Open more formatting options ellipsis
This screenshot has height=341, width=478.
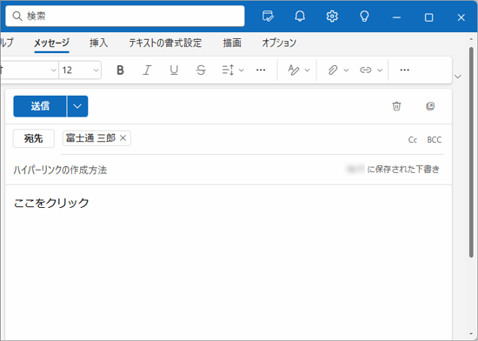click(261, 70)
